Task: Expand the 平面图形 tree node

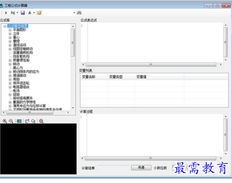Action: click(x=10, y=30)
